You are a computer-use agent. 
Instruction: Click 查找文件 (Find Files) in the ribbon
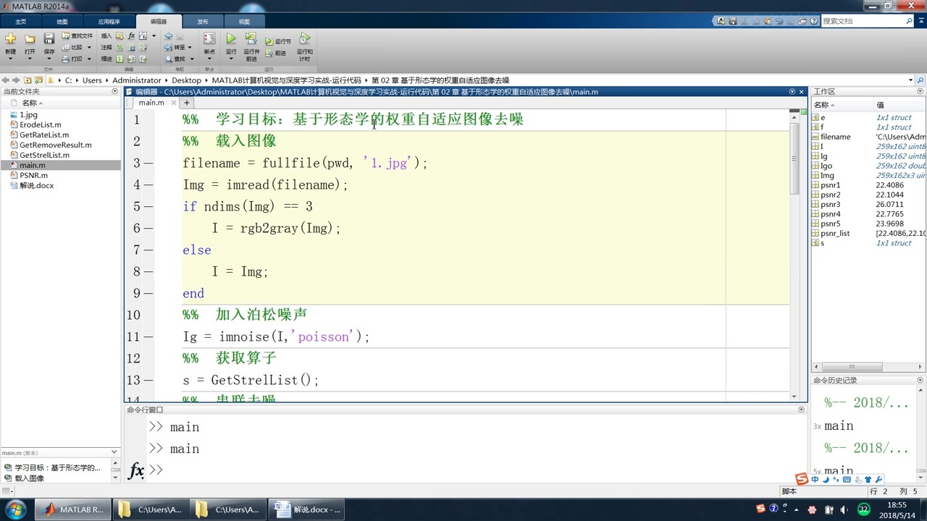point(77,35)
